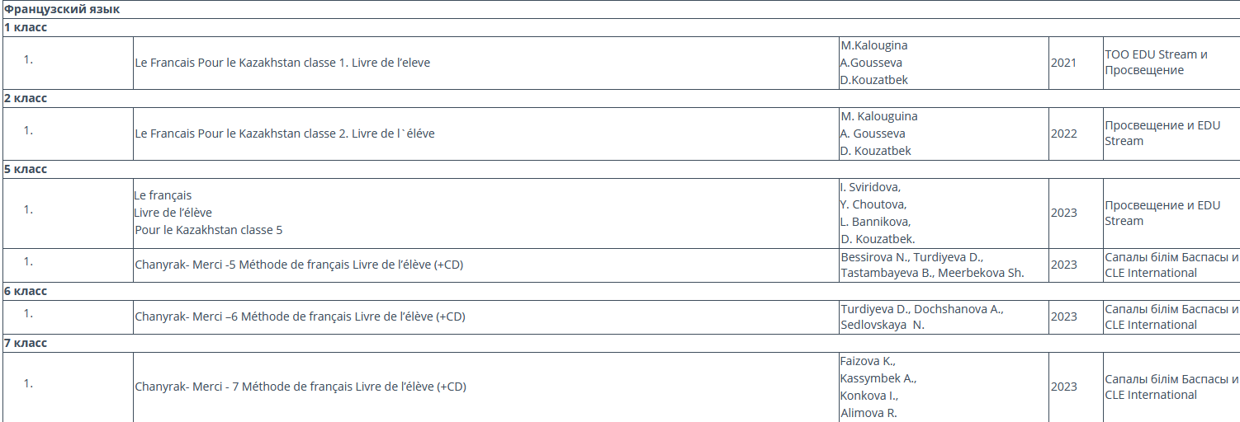Viewport: 1240px width, 422px height.
Task: Select "TOO EDU Stream и Просвещение" publisher cell
Action: [x=1156, y=63]
